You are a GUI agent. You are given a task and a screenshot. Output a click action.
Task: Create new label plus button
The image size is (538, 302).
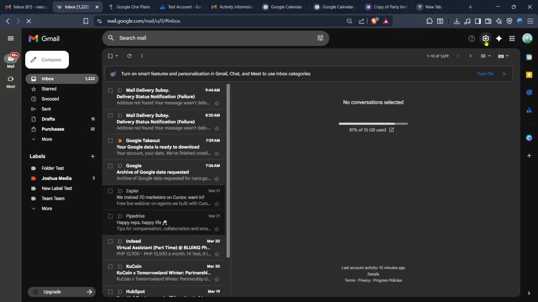click(x=92, y=156)
